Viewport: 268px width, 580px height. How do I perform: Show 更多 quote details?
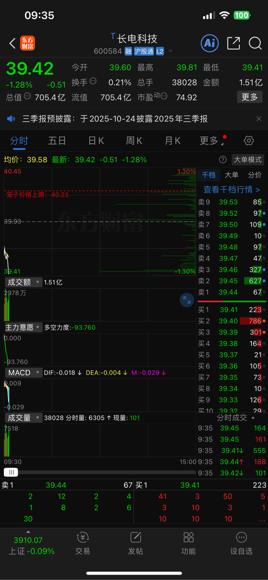tap(250, 97)
